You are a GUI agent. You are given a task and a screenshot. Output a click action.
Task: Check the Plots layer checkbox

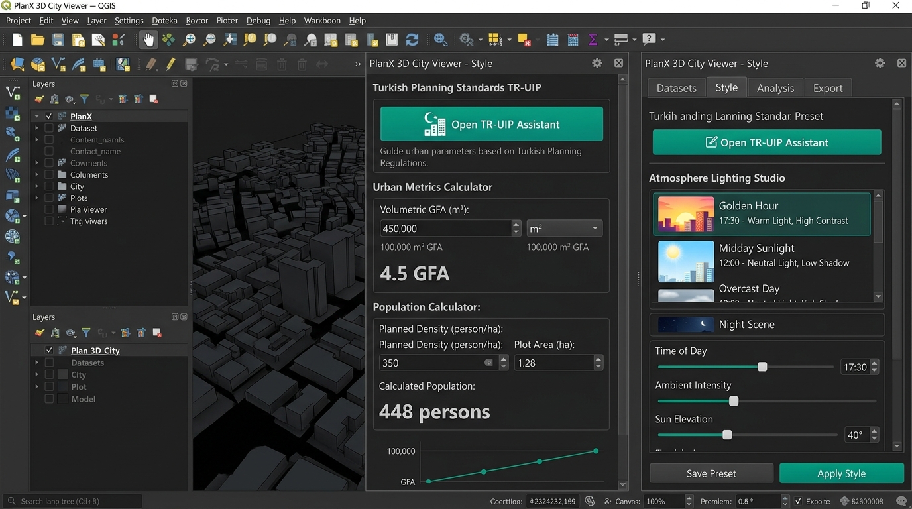click(x=49, y=198)
